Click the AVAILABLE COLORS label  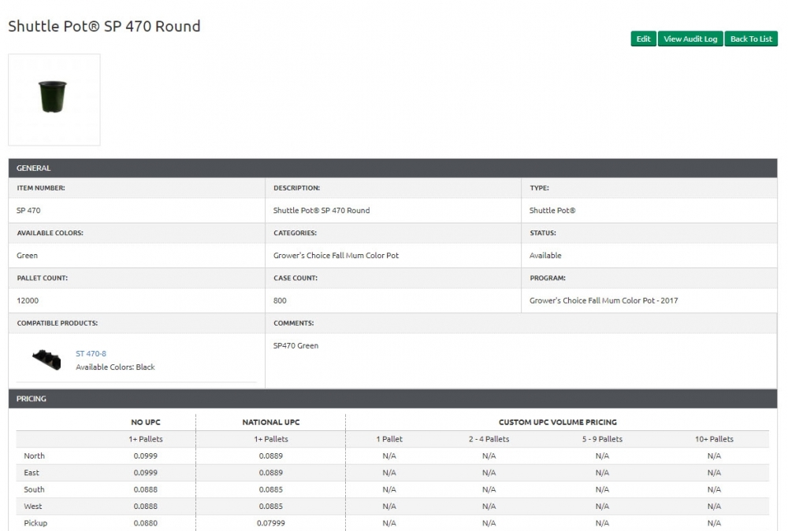click(50, 233)
